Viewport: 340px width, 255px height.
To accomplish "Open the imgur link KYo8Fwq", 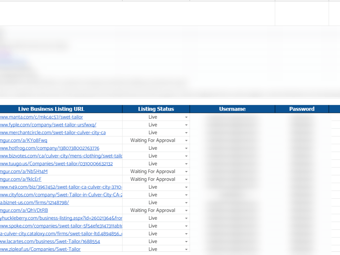I will click(x=24, y=140).
